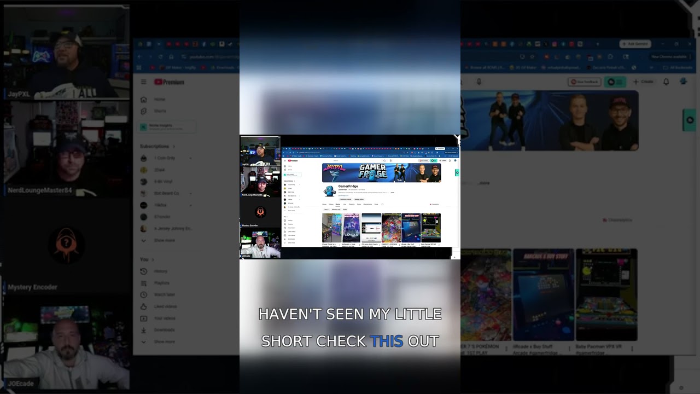This screenshot has width=700, height=394.
Task: Click the Ask Gemini button in background browser
Action: 635,44
